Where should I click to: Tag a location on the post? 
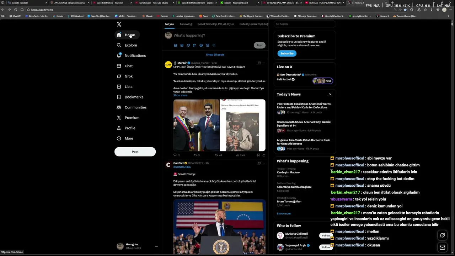point(214,45)
